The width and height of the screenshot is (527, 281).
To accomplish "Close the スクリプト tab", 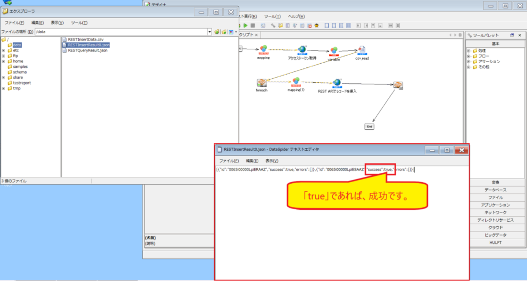I will 256,35.
